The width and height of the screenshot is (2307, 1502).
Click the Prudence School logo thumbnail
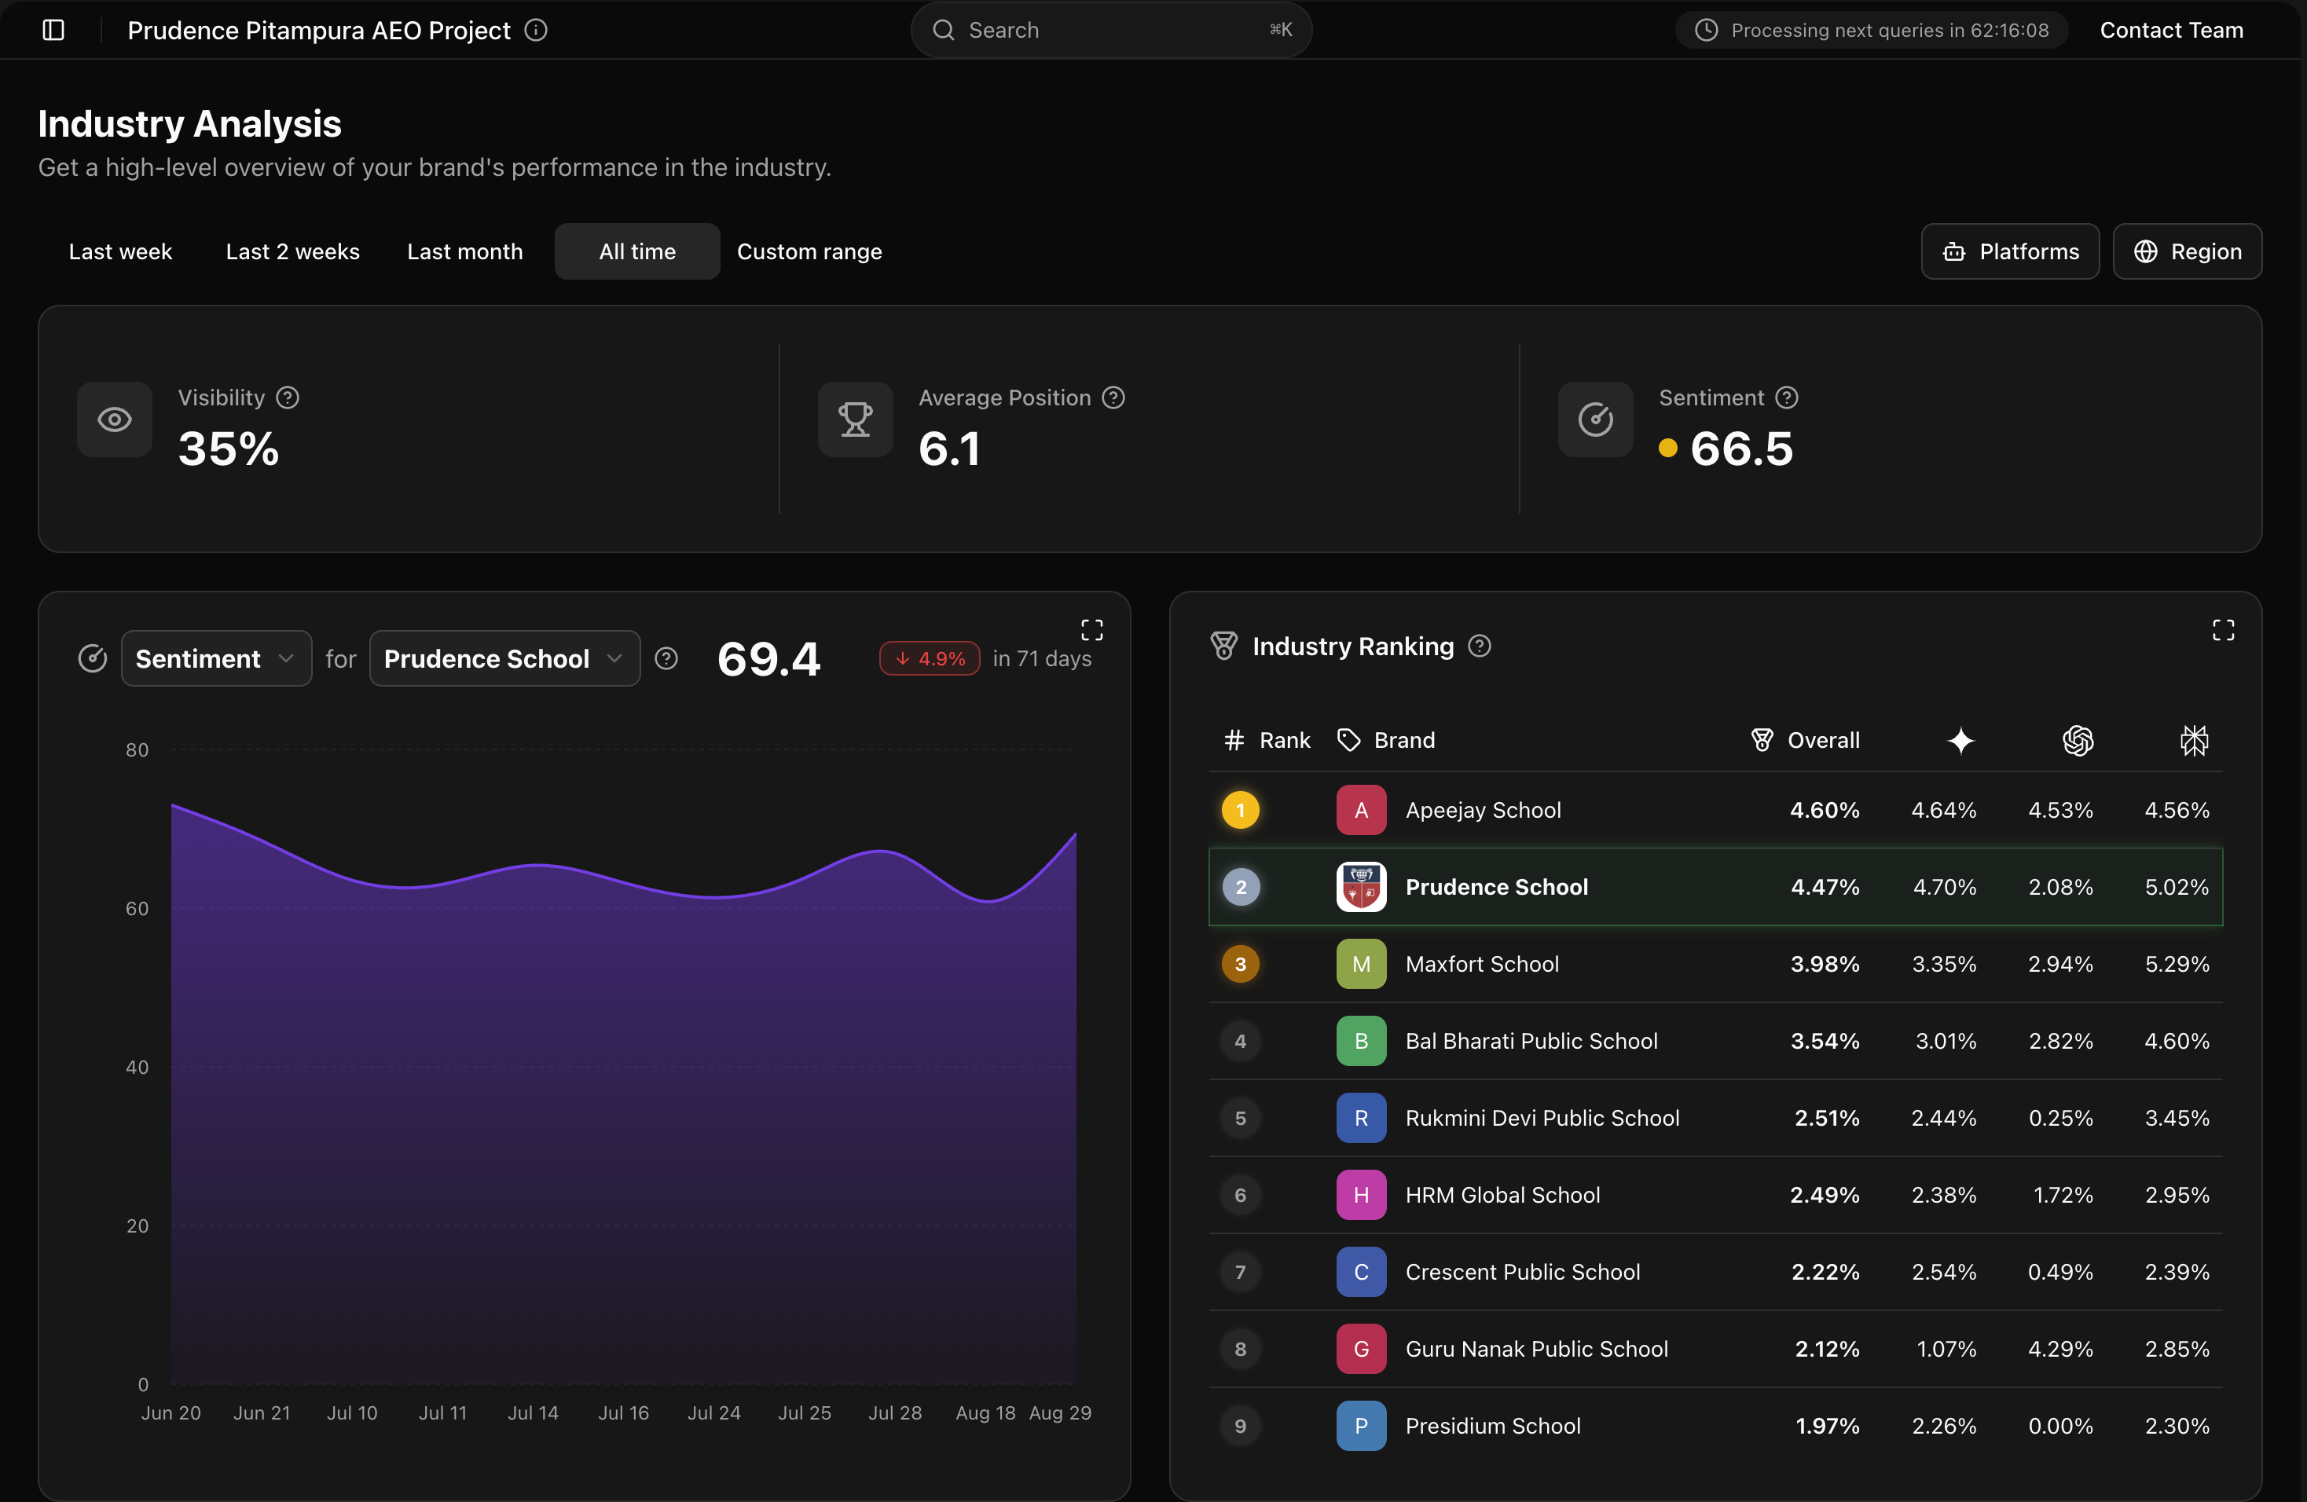pyautogui.click(x=1361, y=887)
